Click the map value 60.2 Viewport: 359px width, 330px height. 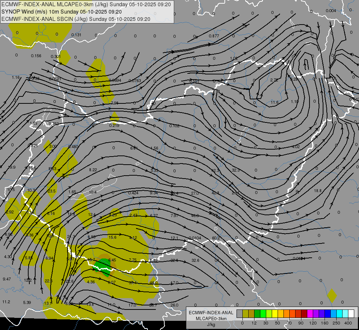216,238
